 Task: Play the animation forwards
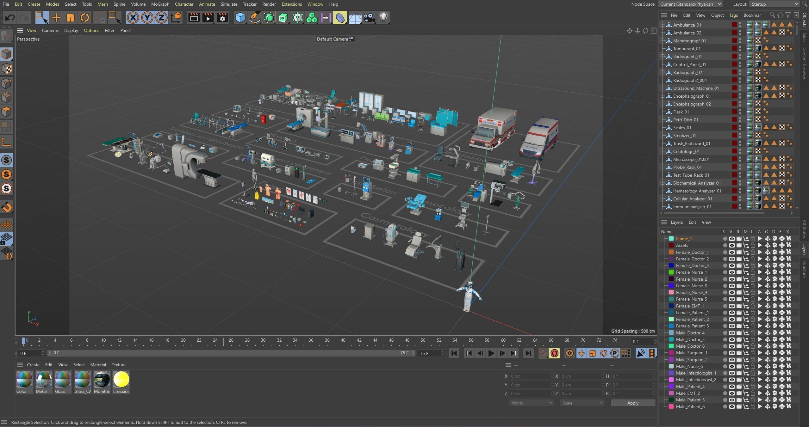point(491,353)
